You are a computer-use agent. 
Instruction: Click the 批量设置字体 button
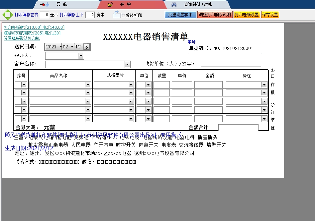180,15
